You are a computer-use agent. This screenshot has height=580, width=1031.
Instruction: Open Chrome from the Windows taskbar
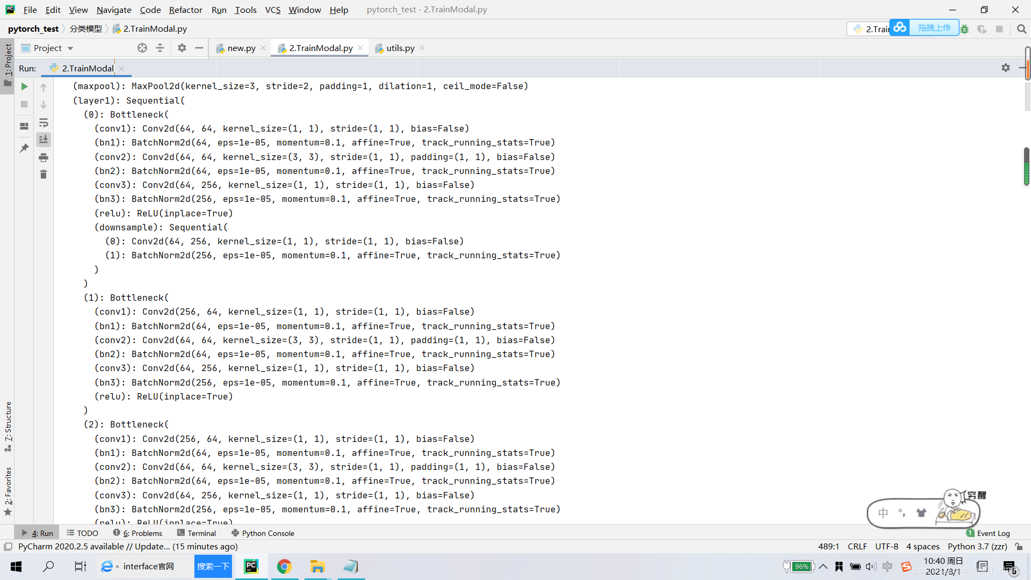(x=284, y=566)
